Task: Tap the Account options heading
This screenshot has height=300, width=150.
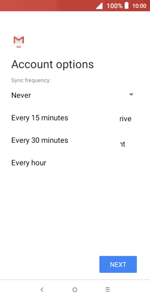Action: (53, 64)
